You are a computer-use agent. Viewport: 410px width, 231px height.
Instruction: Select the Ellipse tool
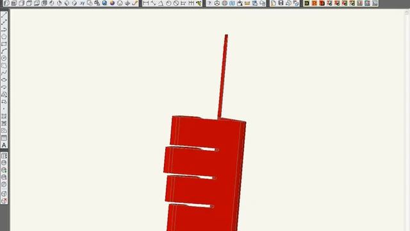click(4, 80)
